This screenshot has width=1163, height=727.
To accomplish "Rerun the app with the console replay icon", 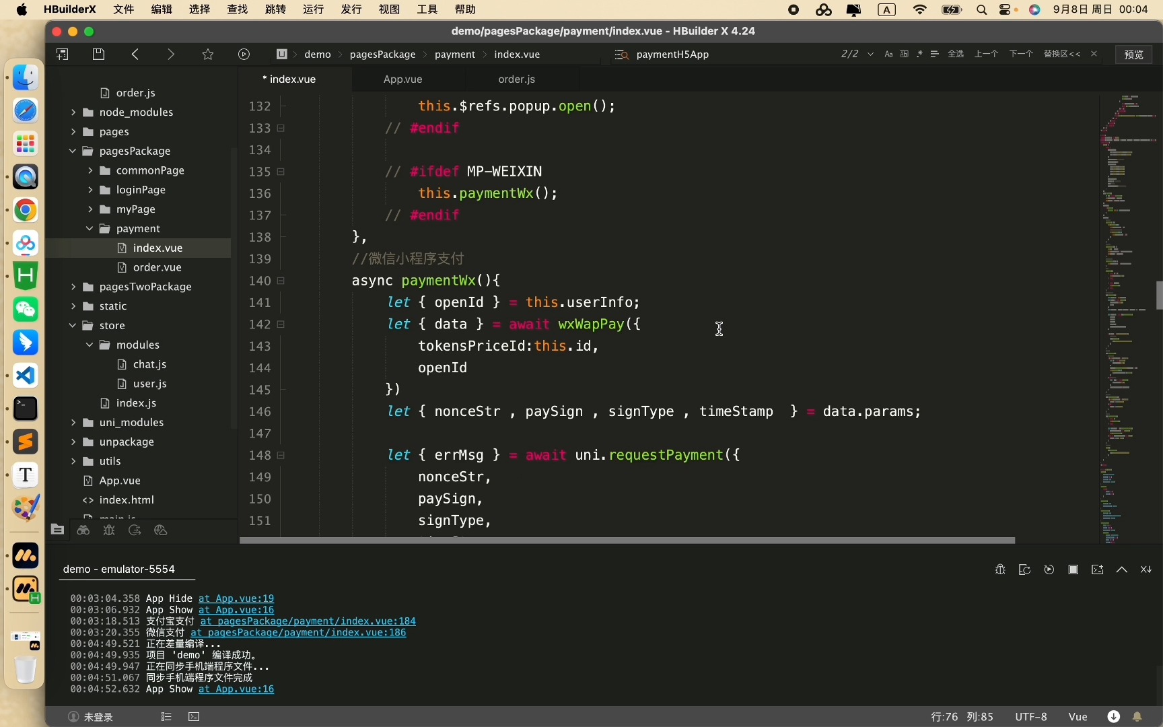I will 1049,569.
